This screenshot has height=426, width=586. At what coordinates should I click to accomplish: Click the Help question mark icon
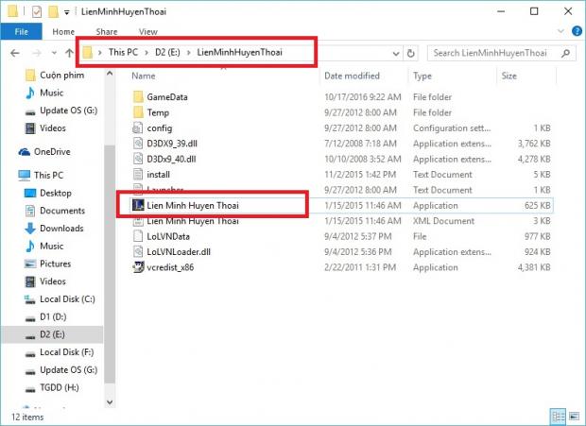coord(576,31)
